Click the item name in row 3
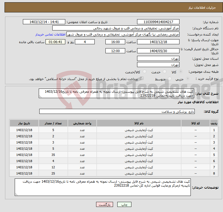 pos(139,142)
